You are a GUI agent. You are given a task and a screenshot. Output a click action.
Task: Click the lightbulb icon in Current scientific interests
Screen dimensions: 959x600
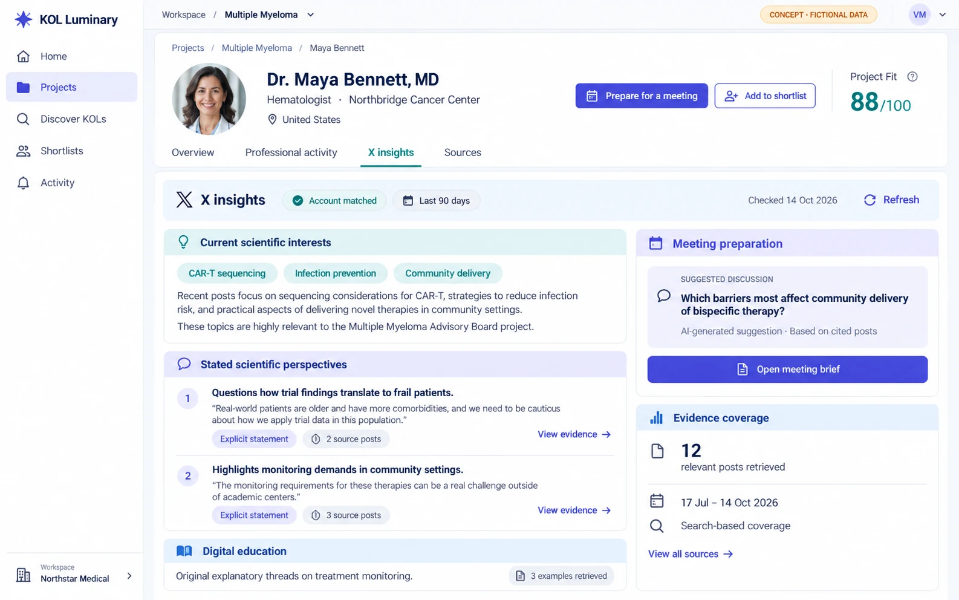click(x=183, y=242)
